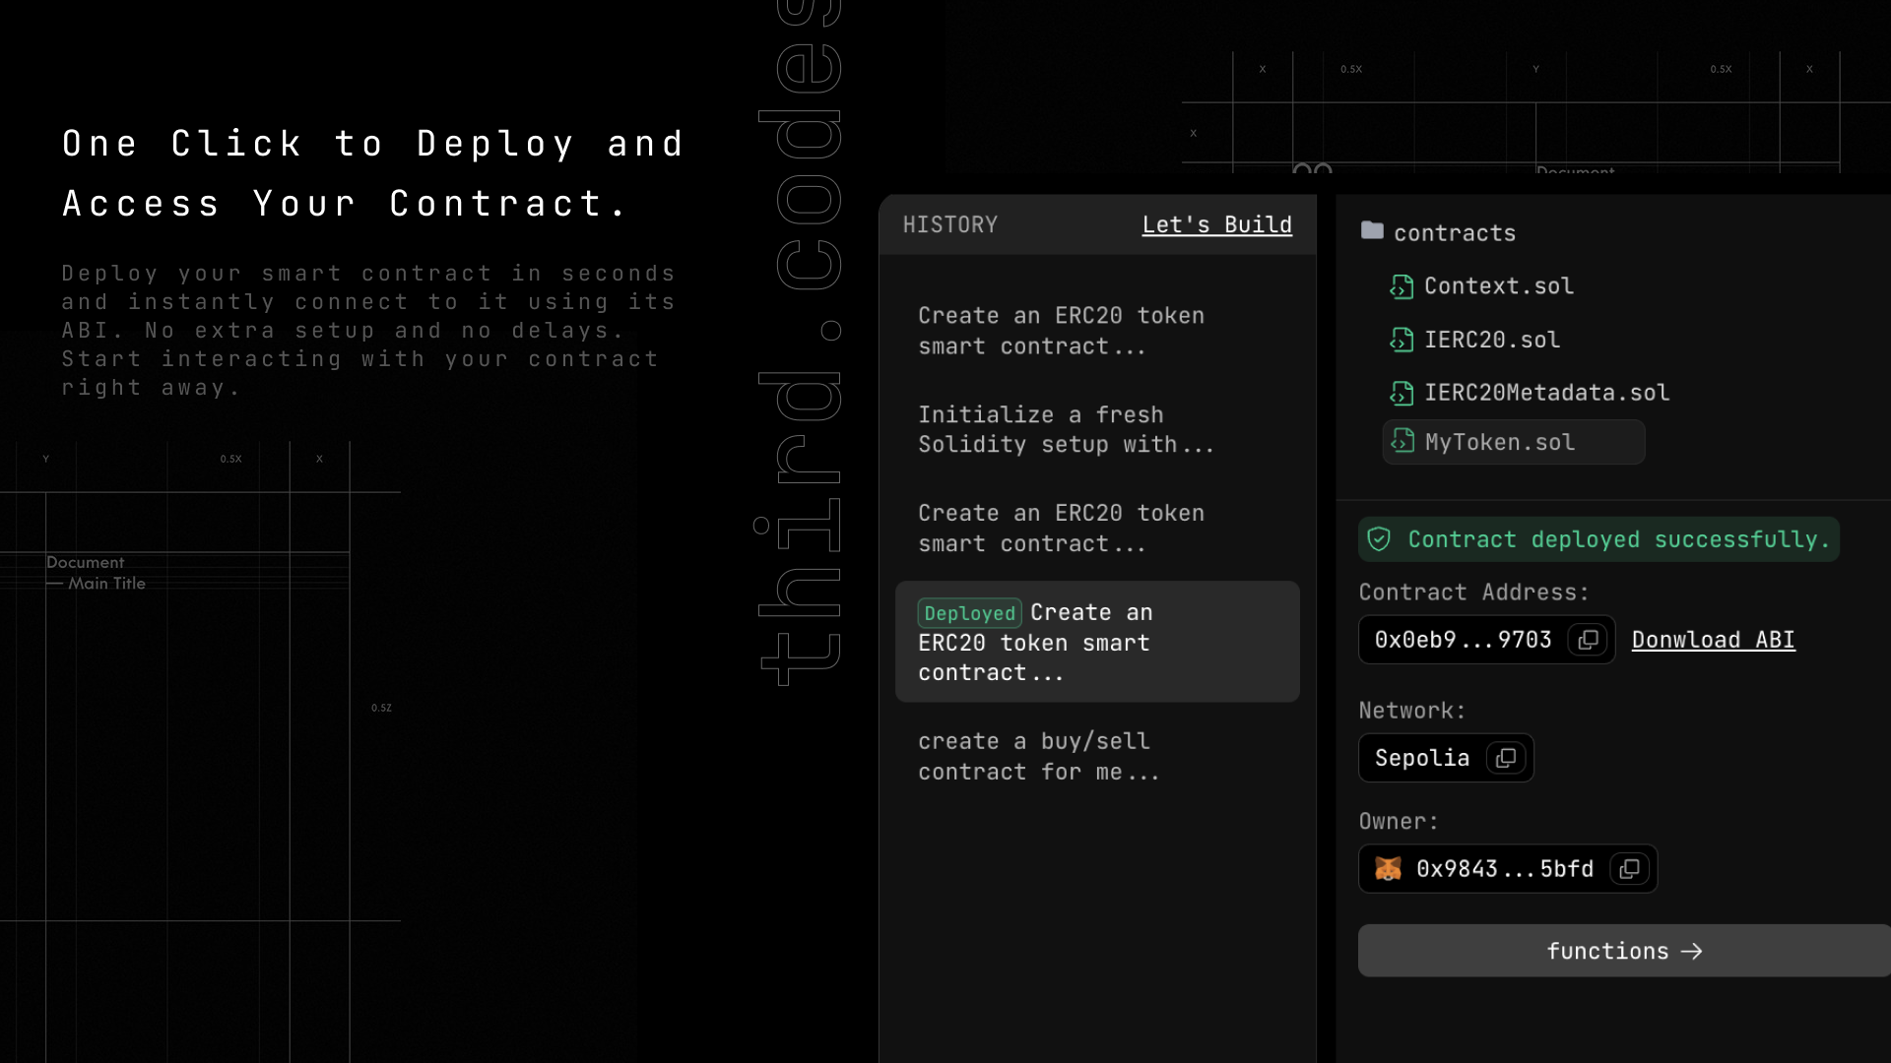
Task: Copy the Sepolia network name
Action: 1506,758
